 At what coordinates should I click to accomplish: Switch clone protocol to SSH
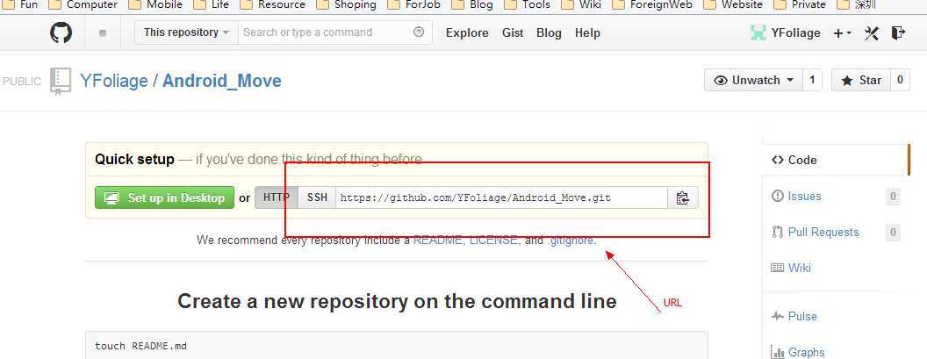(317, 197)
